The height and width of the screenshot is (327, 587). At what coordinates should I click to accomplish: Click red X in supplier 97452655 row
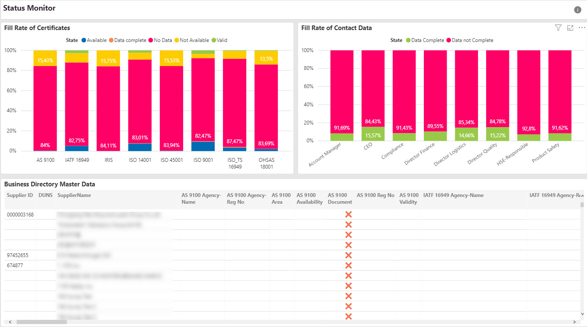[x=348, y=255]
